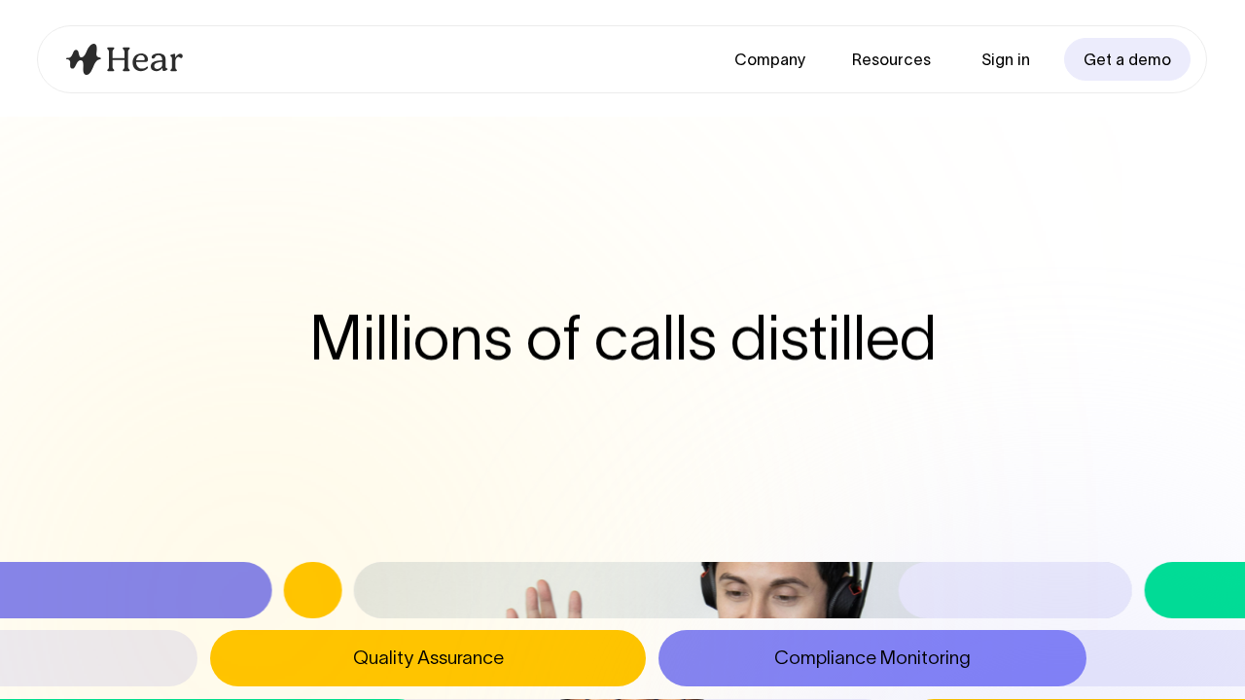Screen dimensions: 1245x700
Task: Click the headline Millions of calls distilled
Action: coord(622,338)
